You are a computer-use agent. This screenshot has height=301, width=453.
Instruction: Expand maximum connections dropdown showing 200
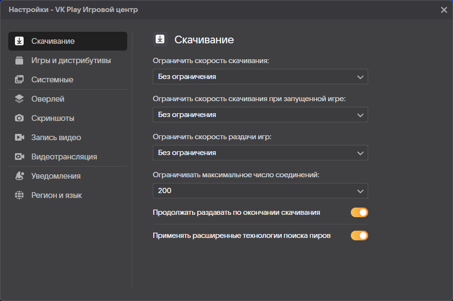pos(260,191)
